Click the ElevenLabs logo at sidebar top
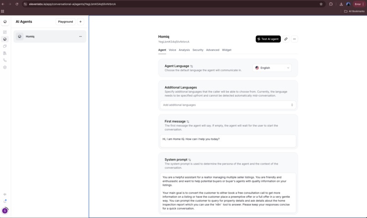This screenshot has height=218, width=367. point(5,22)
